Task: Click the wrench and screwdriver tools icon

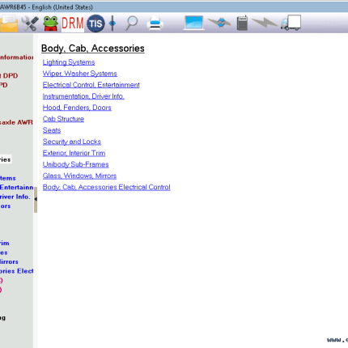Action: tap(30, 23)
